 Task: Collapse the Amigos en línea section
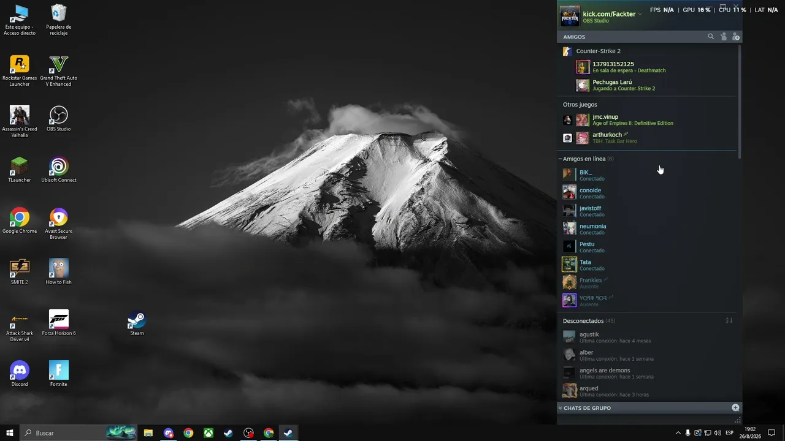[x=560, y=159]
